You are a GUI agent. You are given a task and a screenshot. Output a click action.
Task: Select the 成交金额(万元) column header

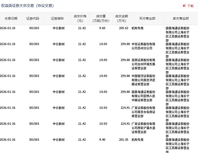click(121, 19)
